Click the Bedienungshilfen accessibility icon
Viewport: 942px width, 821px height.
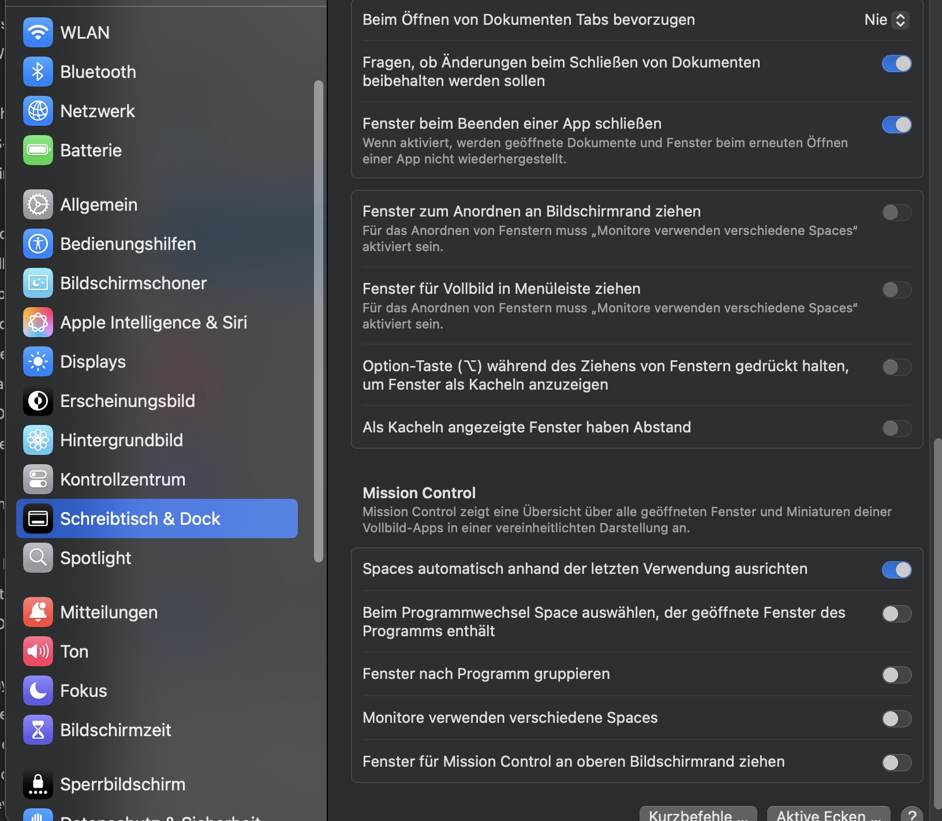(x=38, y=244)
